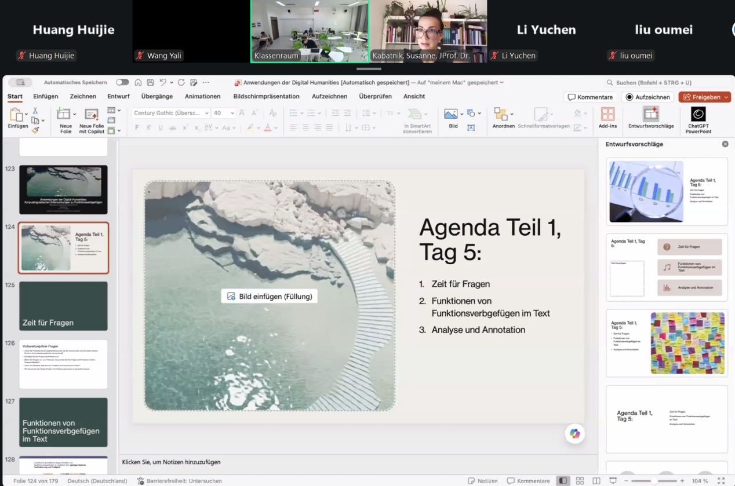Open the Copilot floating button on slide
Viewport: 735px width, 486px height.
tap(574, 433)
